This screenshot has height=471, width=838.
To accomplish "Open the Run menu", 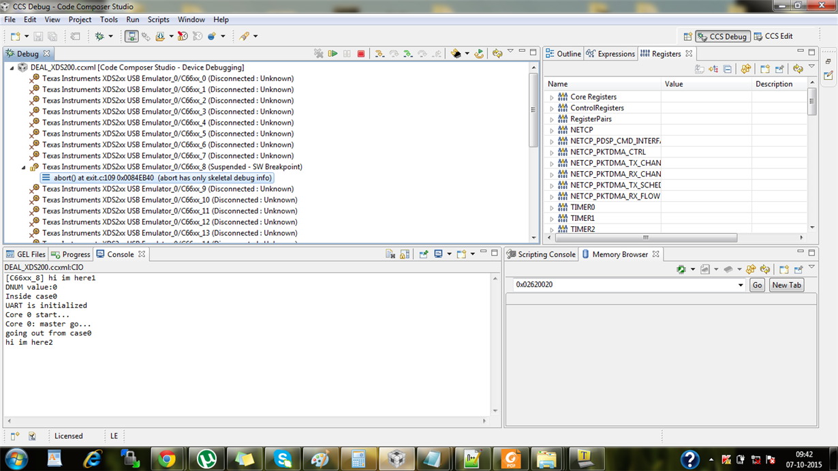I will click(133, 20).
